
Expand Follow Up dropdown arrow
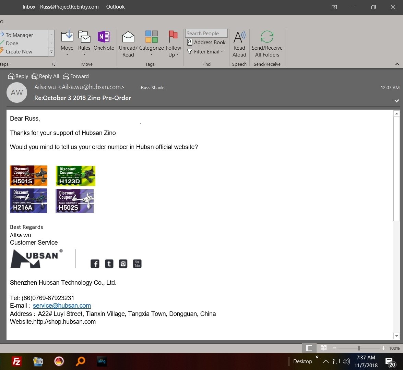(x=177, y=54)
